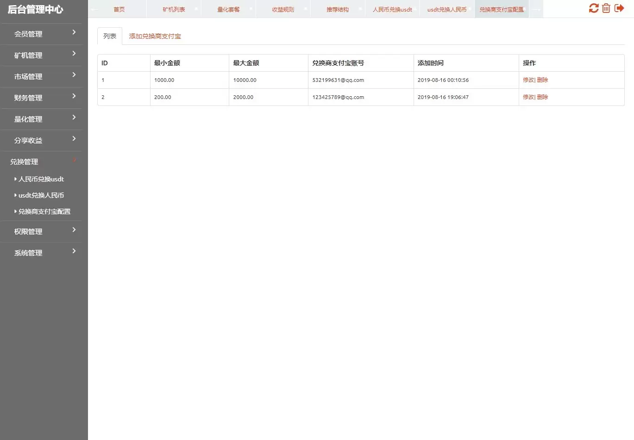This screenshot has height=440, width=634.
Task: Click the refresh icon in top bar
Action: click(593, 8)
